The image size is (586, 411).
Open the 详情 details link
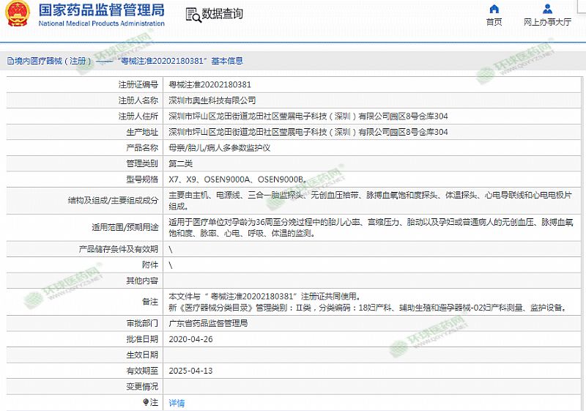[x=177, y=403]
